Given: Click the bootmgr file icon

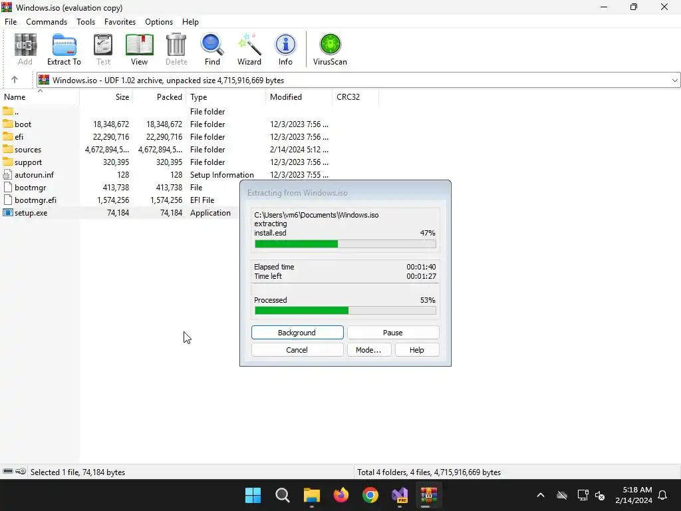Looking at the screenshot, I should 7,187.
